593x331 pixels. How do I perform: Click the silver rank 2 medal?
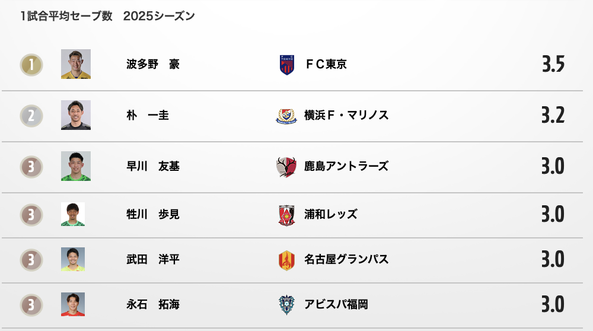coord(31,116)
